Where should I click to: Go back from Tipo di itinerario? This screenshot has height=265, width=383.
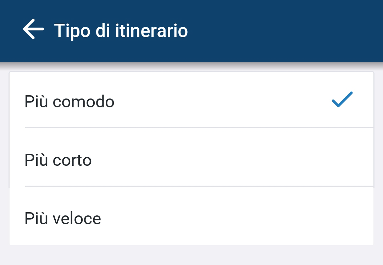pyautogui.click(x=33, y=29)
